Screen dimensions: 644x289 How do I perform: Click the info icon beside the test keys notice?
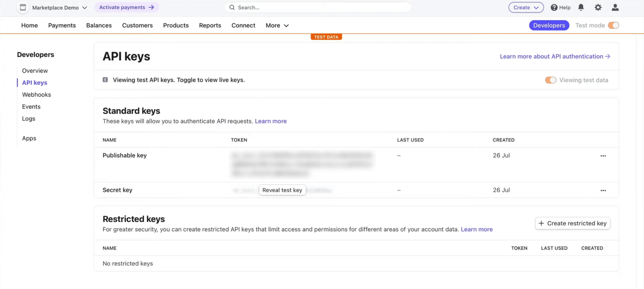pos(105,79)
